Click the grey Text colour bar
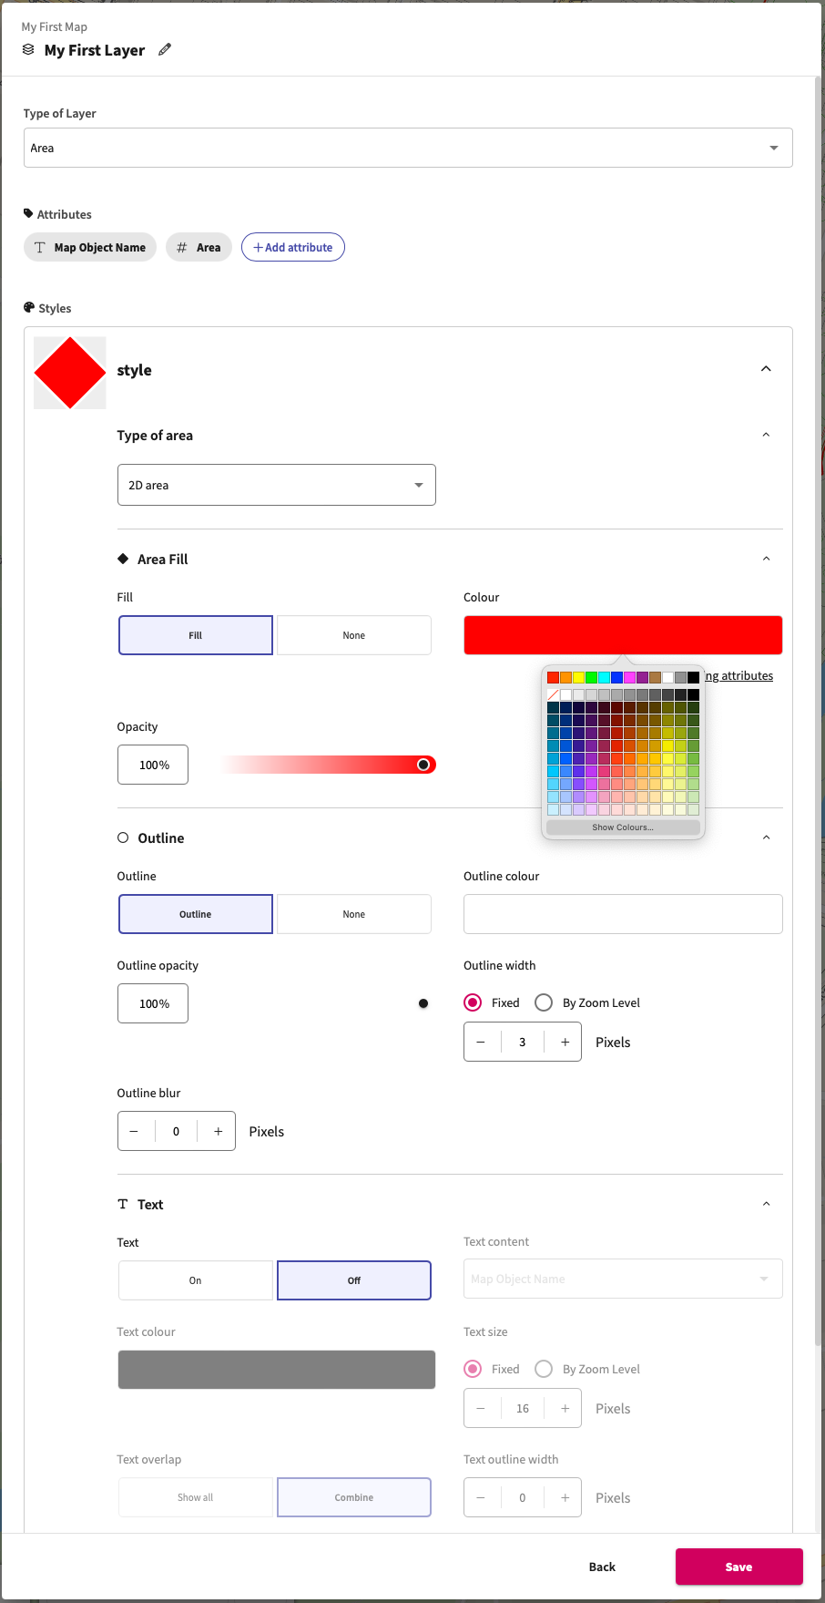Image resolution: width=825 pixels, height=1603 pixels. (277, 1370)
